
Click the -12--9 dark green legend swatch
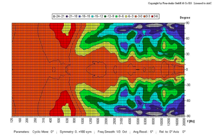coord(105,16)
